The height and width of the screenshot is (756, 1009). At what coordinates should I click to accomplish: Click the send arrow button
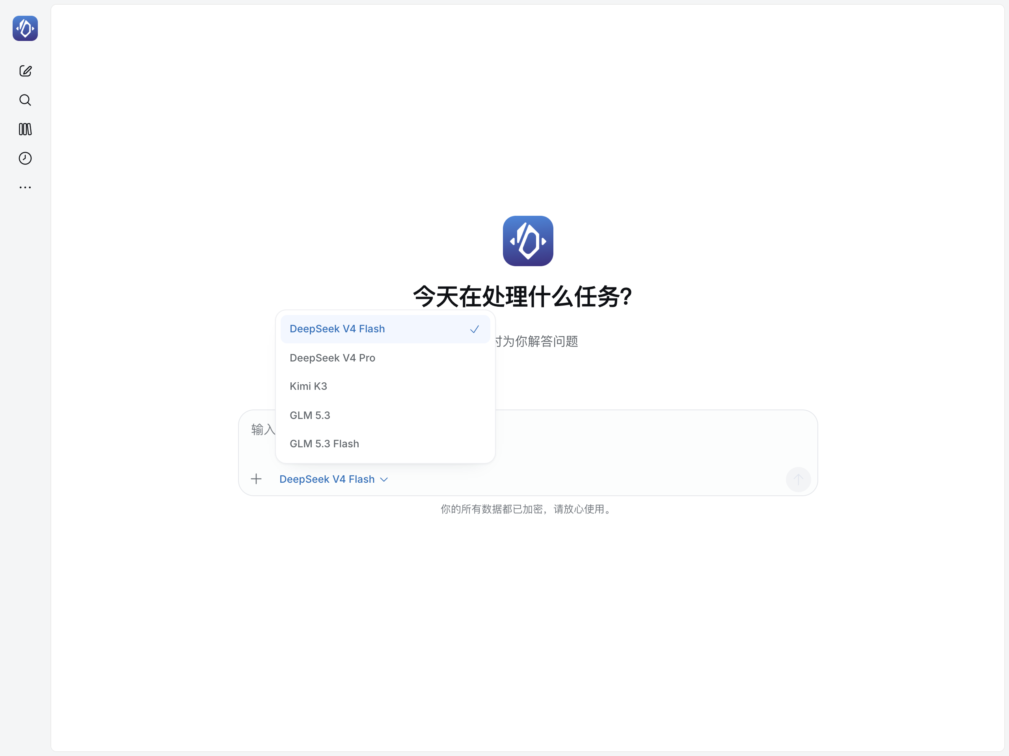(798, 480)
